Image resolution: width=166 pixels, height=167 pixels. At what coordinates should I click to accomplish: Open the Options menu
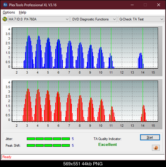tap(9, 12)
